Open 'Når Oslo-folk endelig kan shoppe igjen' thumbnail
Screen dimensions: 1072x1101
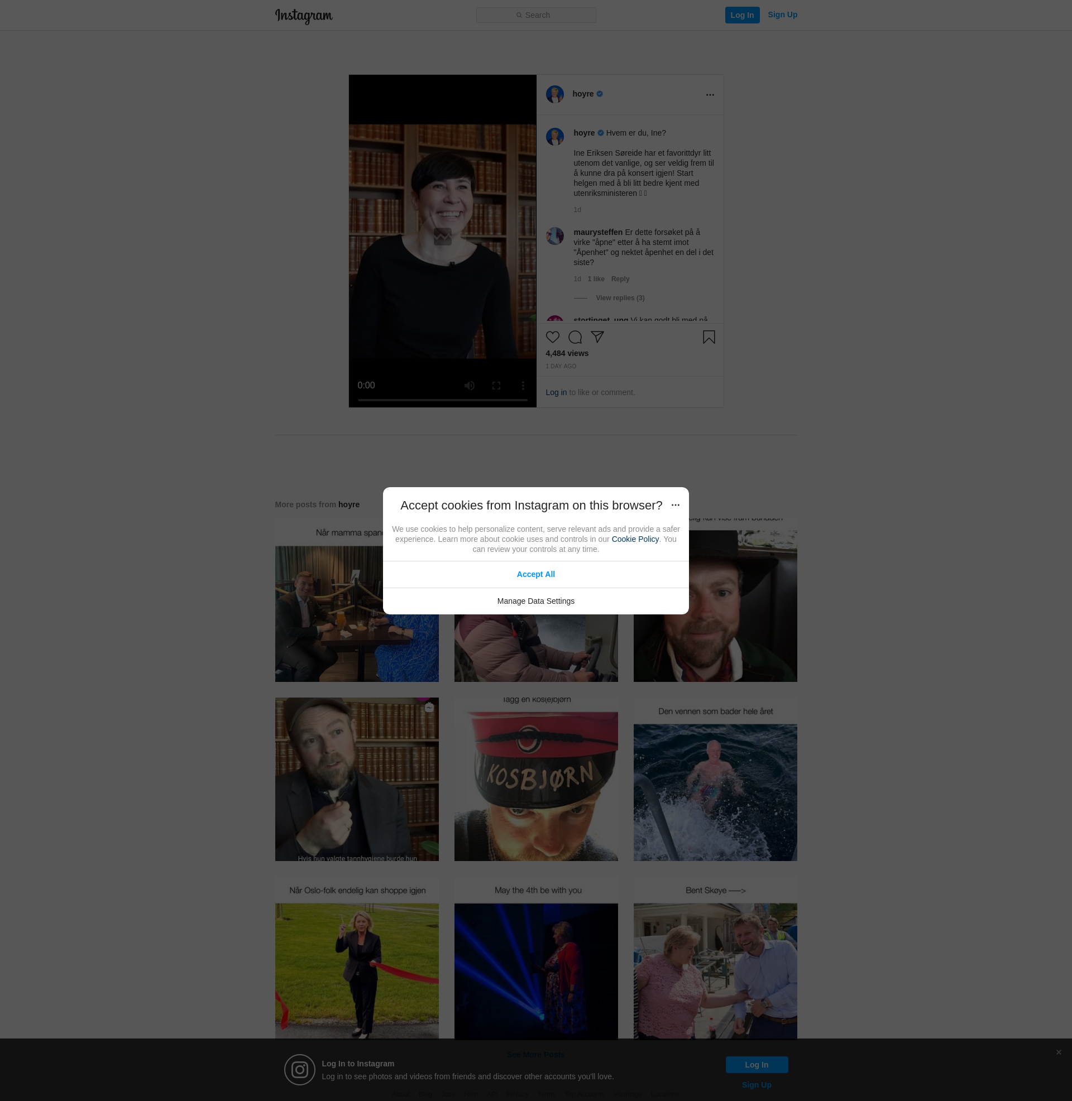click(x=356, y=958)
